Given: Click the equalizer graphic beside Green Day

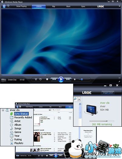Looking at the screenshot, I should click(4, 80).
